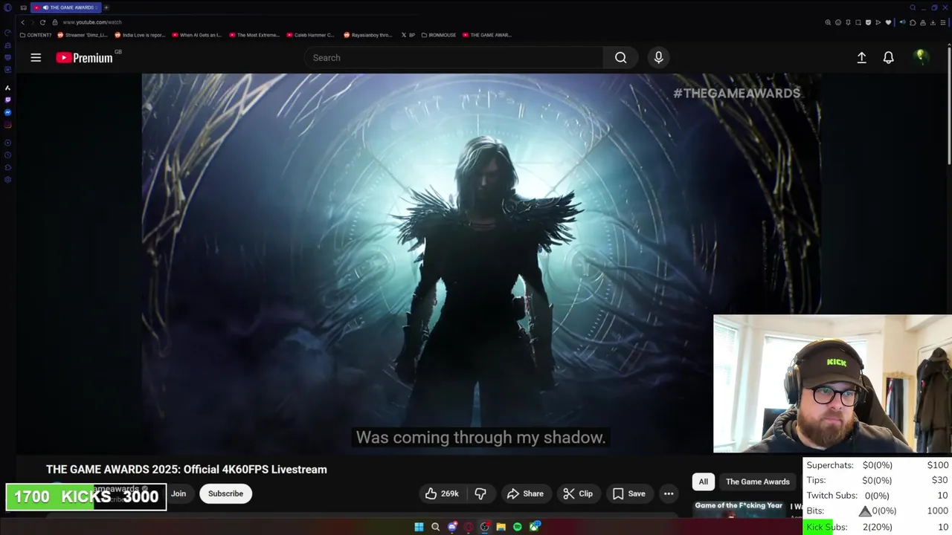Dislike the Game Awards video
The height and width of the screenshot is (535, 952).
coord(480,493)
